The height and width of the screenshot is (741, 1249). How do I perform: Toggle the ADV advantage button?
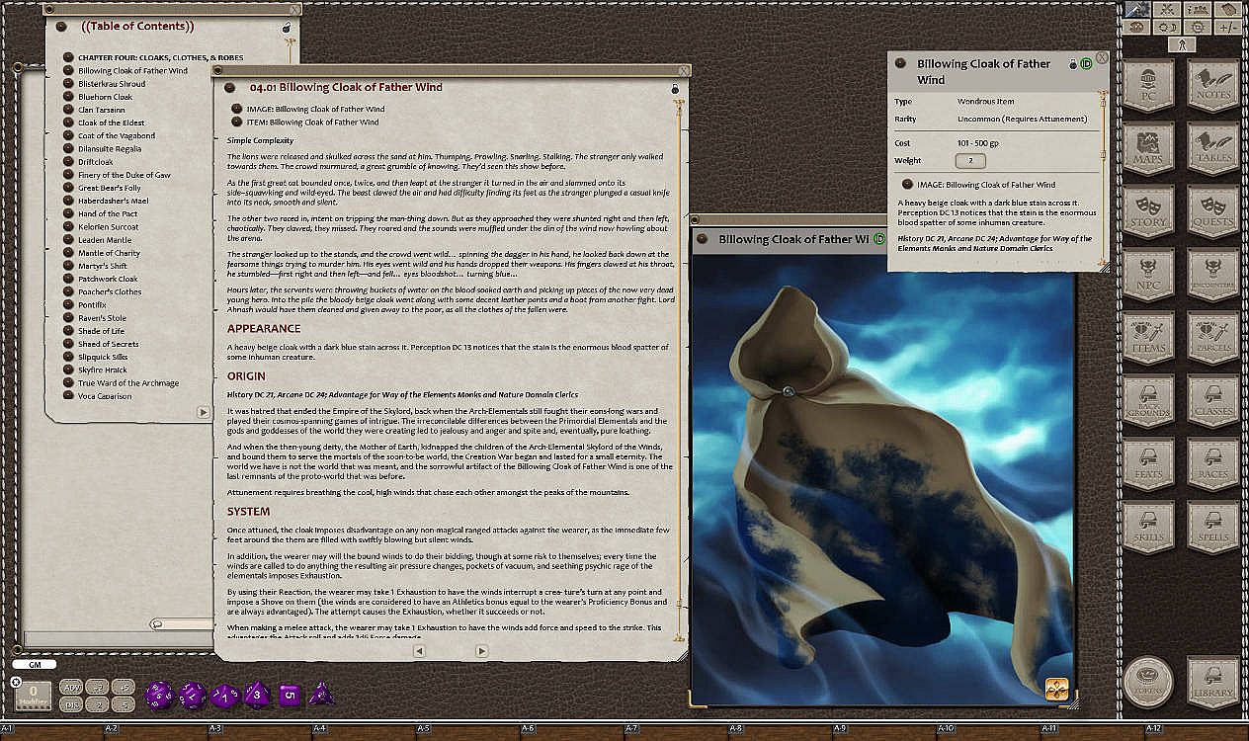pyautogui.click(x=71, y=687)
